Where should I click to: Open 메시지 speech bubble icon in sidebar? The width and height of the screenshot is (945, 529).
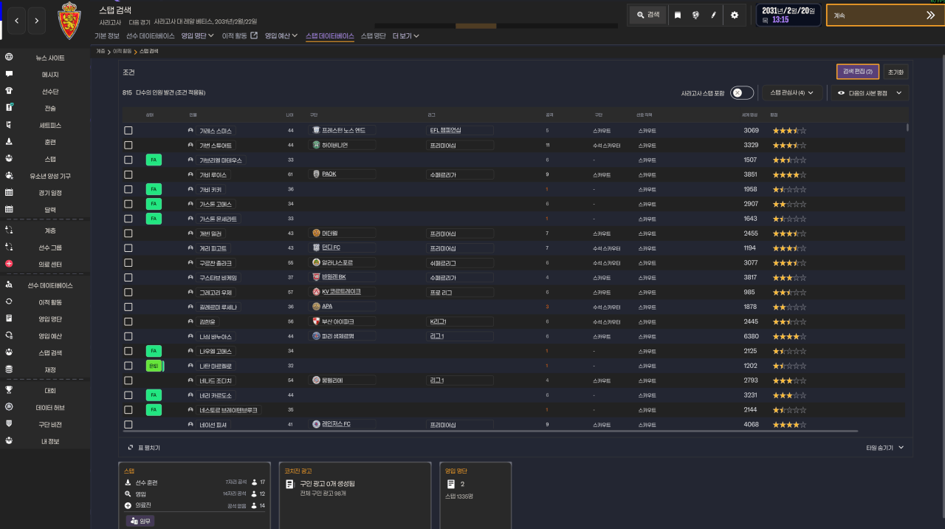(9, 75)
